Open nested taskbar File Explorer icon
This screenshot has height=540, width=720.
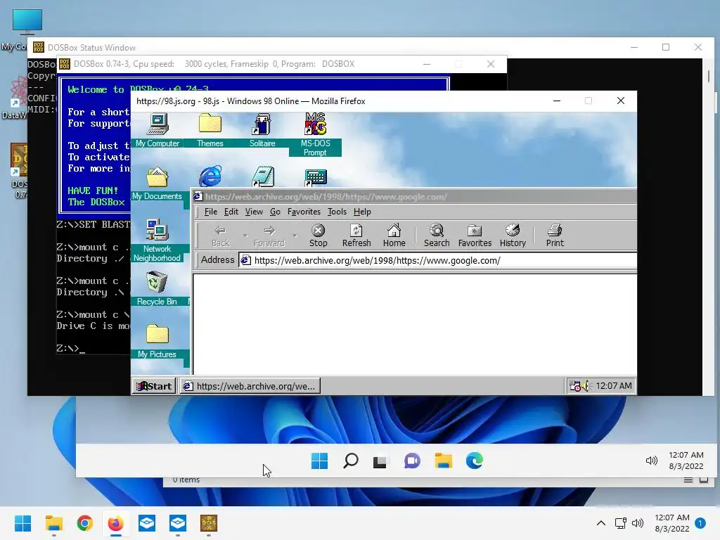[444, 461]
